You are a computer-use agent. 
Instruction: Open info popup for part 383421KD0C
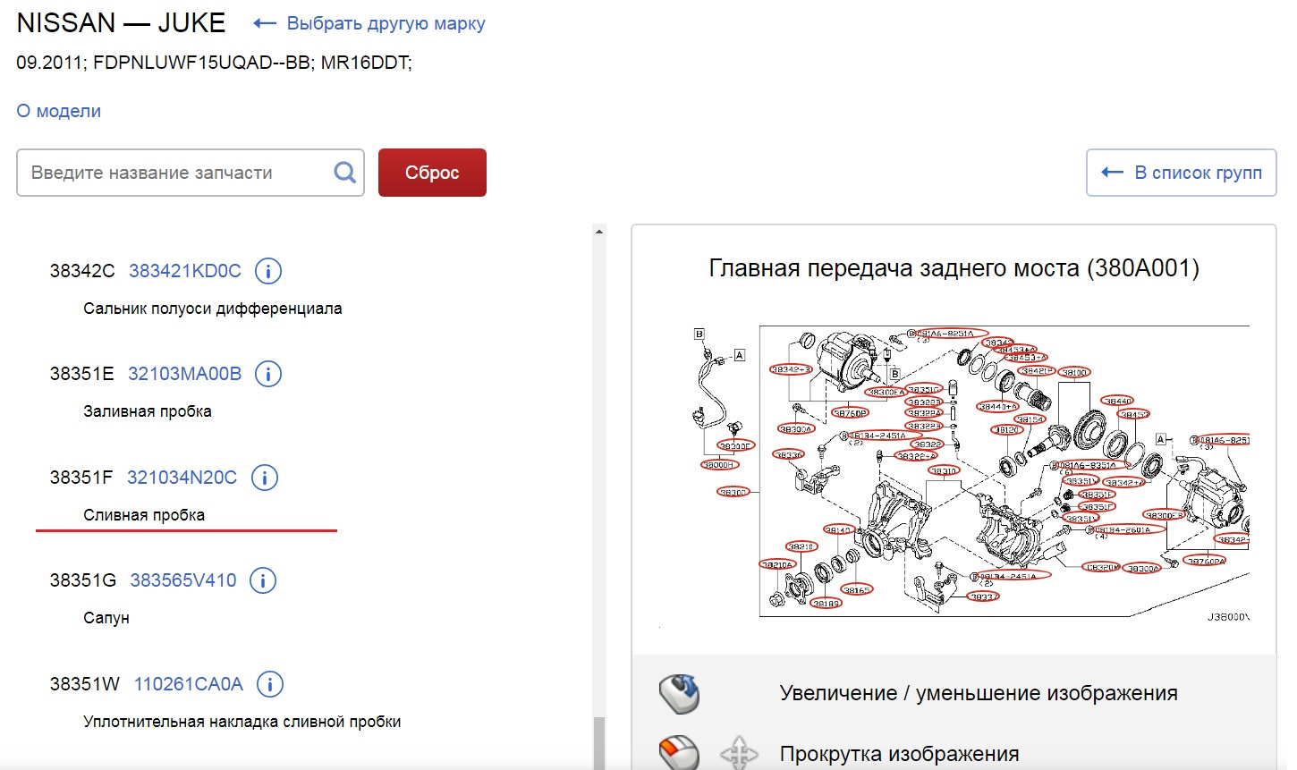click(x=267, y=271)
